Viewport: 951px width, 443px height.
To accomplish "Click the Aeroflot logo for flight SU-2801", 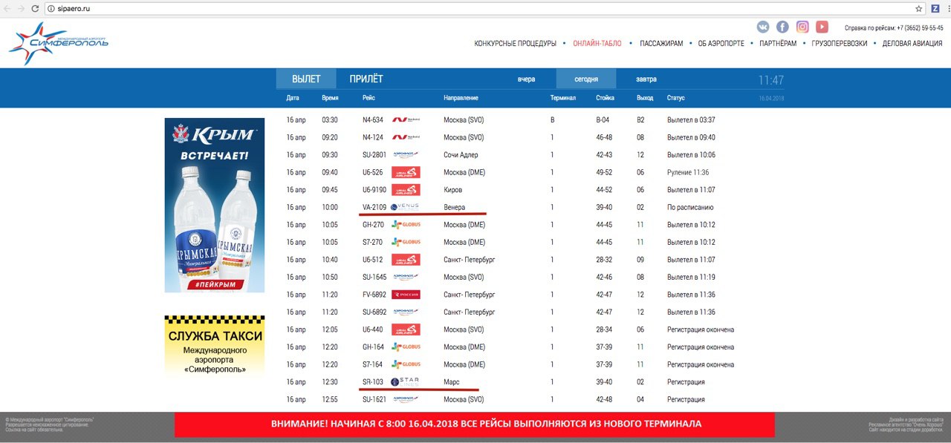I will click(x=406, y=154).
